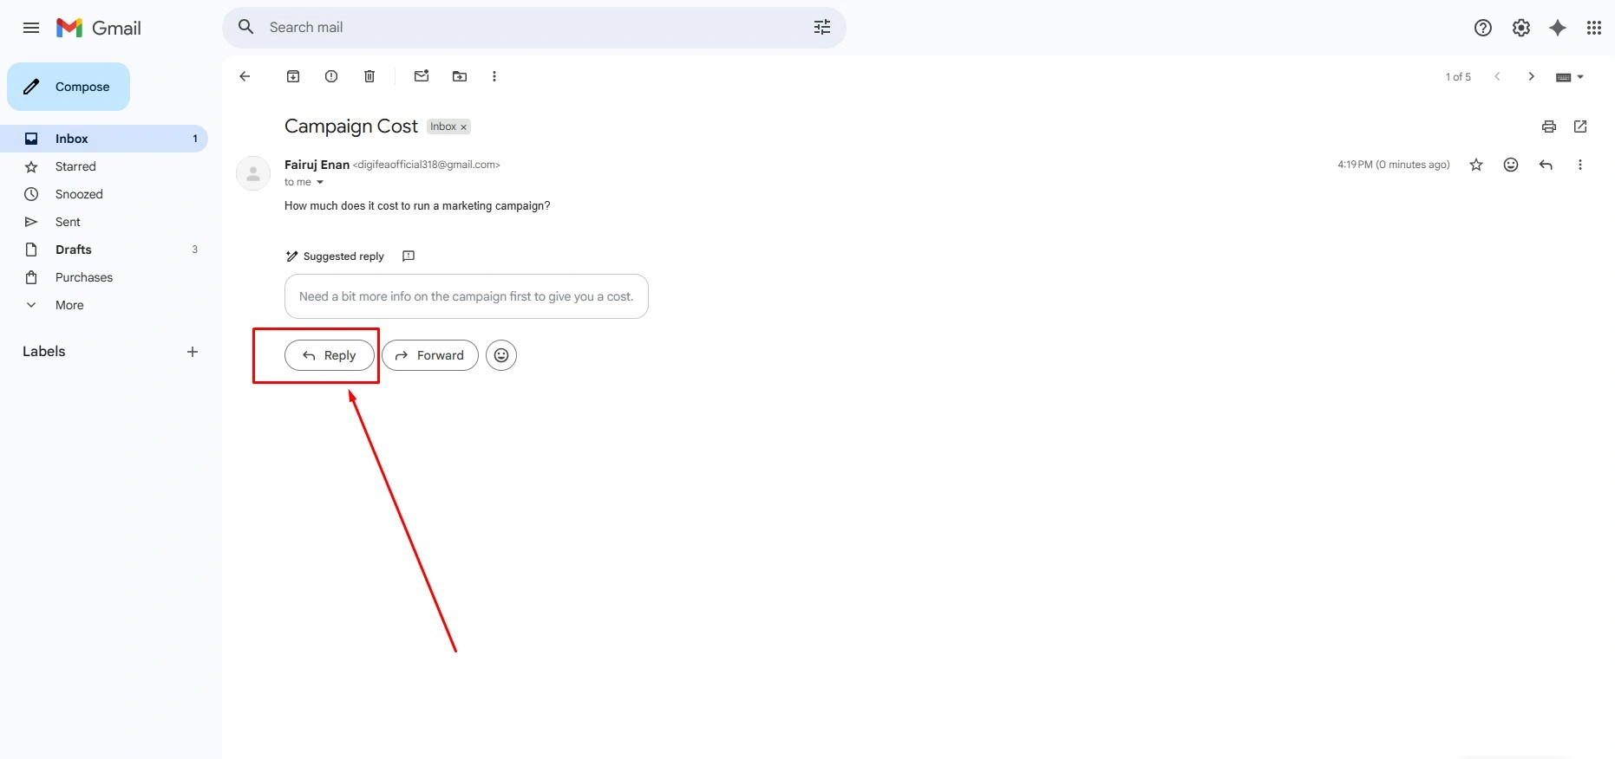Give feedback on the suggested reply

409,256
